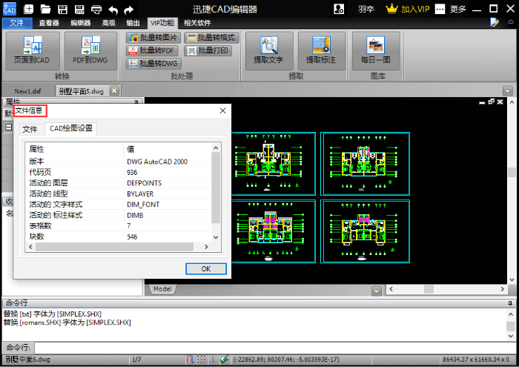Collapse the tree node in properties panel
519x367 pixels.
[8, 127]
